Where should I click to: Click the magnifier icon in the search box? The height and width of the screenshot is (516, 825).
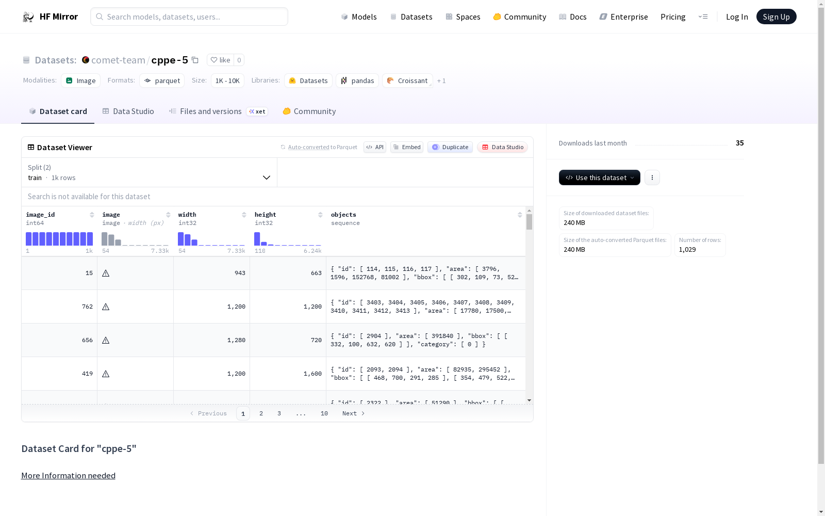(100, 17)
